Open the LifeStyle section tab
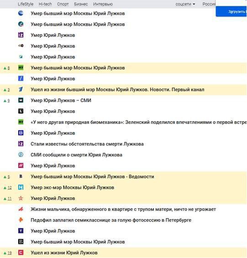 coord(26,4)
